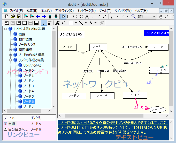
Task: Choose the rounded rectangle node tool
Action: point(75,17)
